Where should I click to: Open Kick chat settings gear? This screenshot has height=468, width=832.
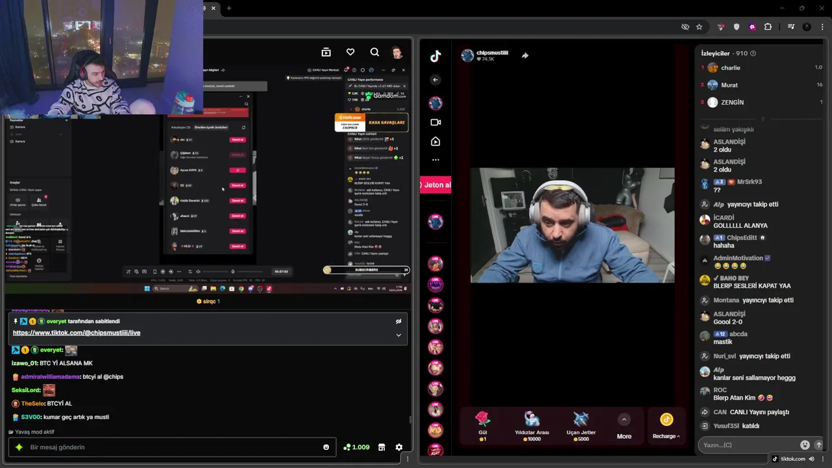(x=399, y=447)
